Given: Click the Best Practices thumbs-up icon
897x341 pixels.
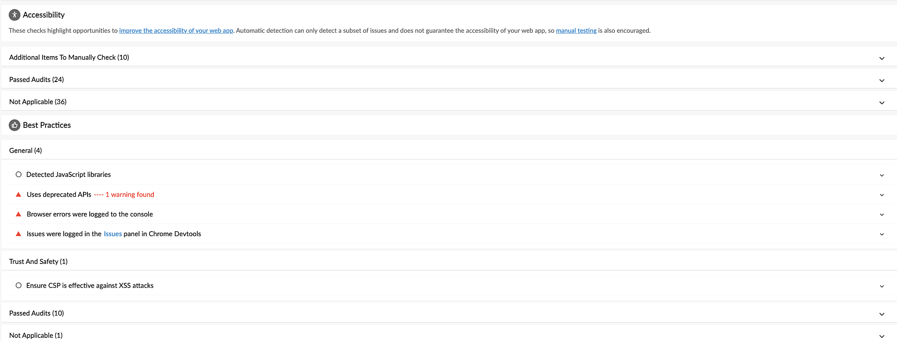Looking at the screenshot, I should point(14,125).
